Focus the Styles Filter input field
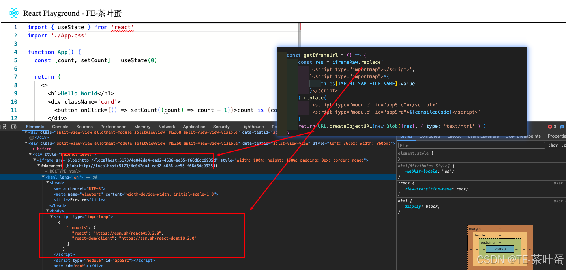Screen dimensions: 566x270 (472, 145)
